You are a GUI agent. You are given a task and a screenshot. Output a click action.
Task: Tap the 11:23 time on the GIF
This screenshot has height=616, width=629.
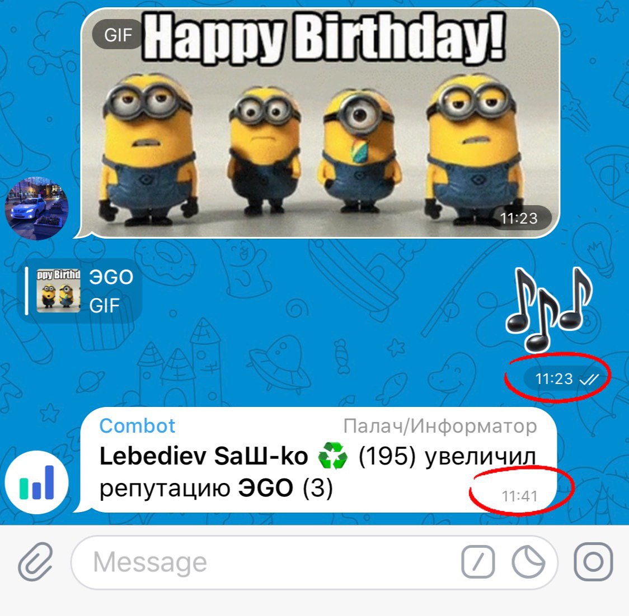[x=519, y=219]
